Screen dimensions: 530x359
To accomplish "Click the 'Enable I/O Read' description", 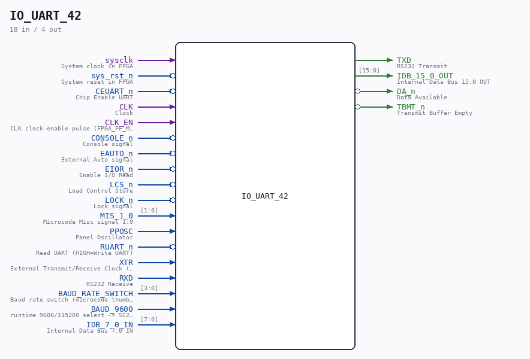I will 106,175.
